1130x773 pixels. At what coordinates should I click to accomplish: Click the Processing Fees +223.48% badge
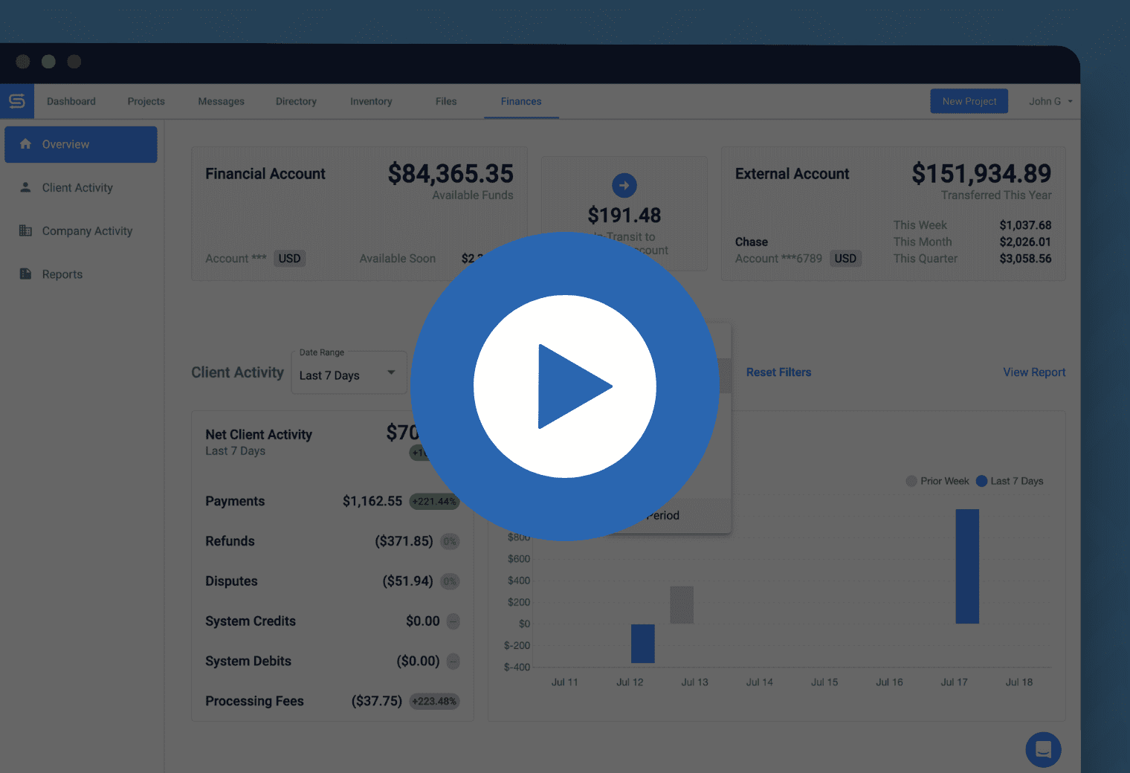434,702
